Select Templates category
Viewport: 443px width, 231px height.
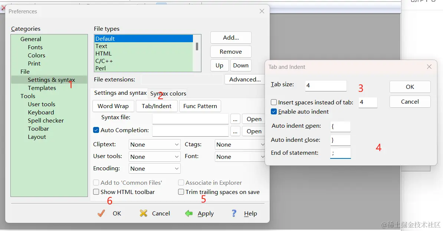tap(42, 88)
